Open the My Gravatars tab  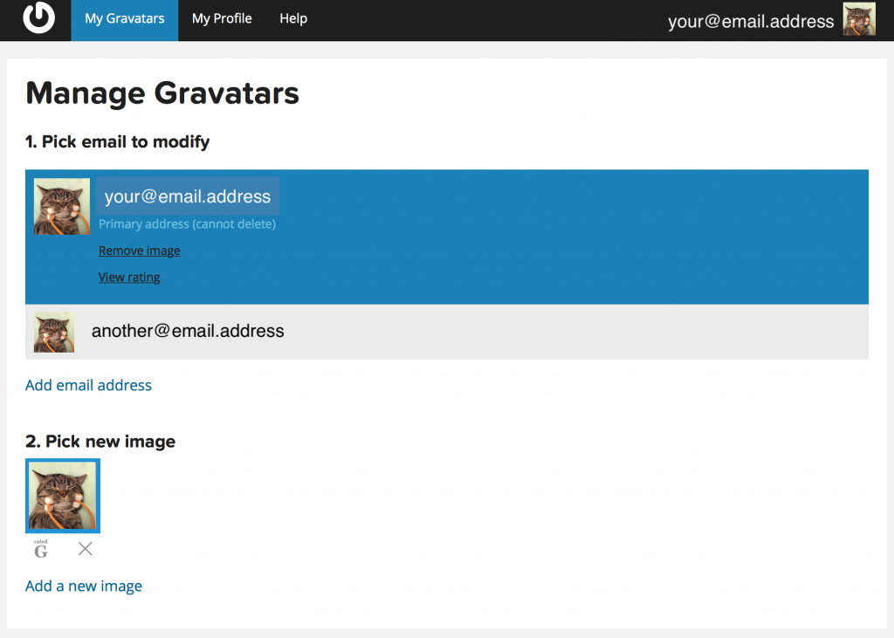(x=124, y=19)
